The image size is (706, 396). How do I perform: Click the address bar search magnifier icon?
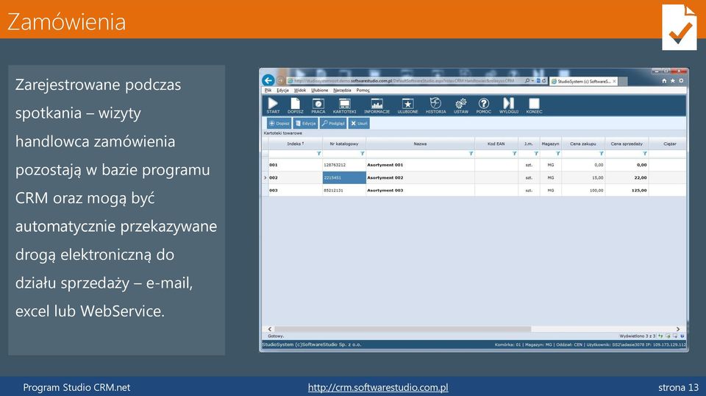click(527, 81)
